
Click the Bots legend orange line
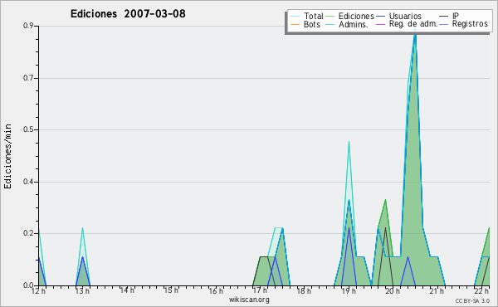tap(295, 24)
